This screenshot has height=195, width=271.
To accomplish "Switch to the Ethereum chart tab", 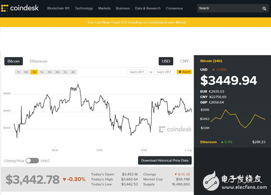I will point(39,61).
